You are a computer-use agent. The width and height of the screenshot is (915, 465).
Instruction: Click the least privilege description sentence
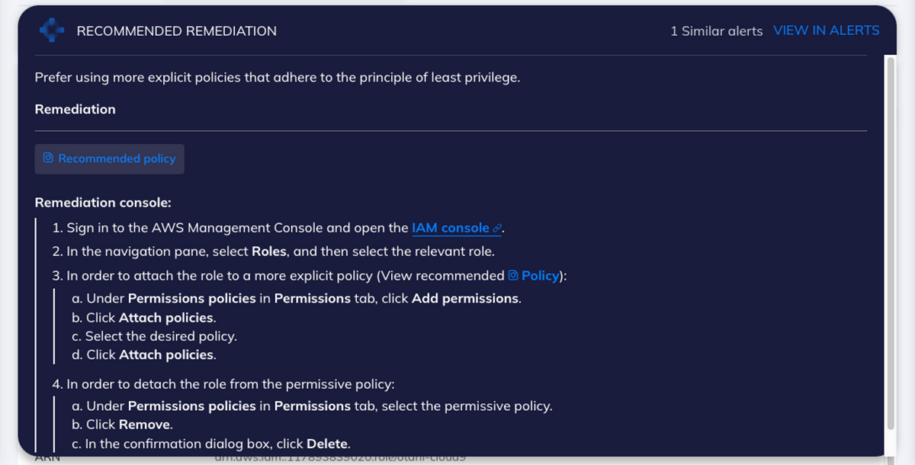click(x=278, y=78)
